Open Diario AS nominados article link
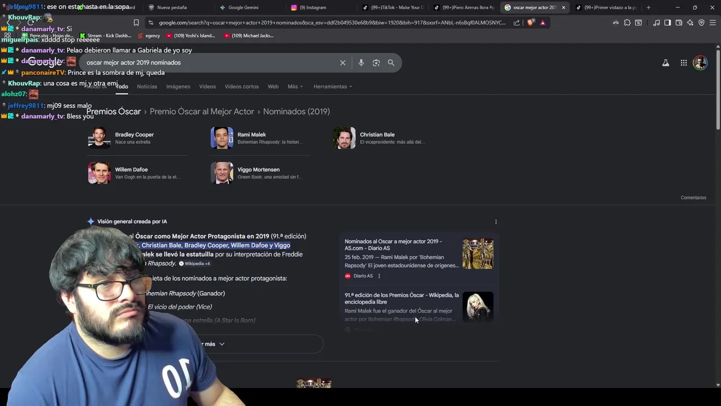This screenshot has height=406, width=721. click(393, 245)
